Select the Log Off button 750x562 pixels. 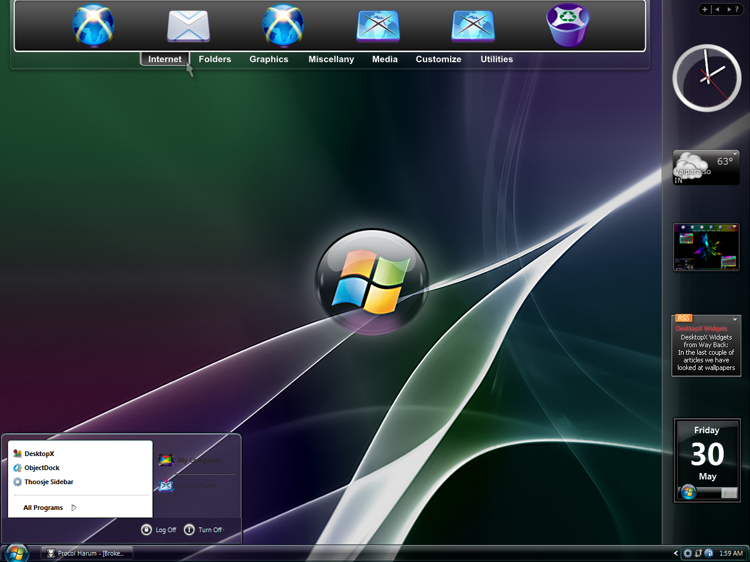[x=159, y=530]
